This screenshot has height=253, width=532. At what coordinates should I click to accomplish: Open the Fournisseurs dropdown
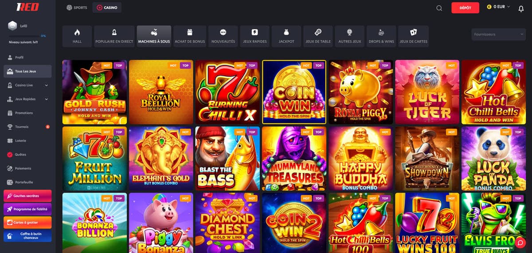[498, 34]
